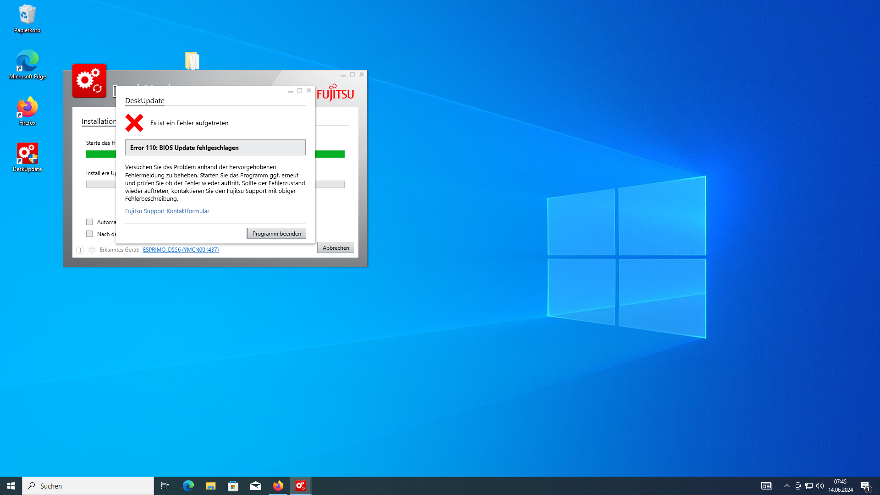Expand hidden system tray icons
Image resolution: width=880 pixels, height=495 pixels.
(786, 486)
